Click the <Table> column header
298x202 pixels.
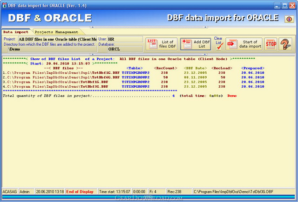(x=135, y=68)
